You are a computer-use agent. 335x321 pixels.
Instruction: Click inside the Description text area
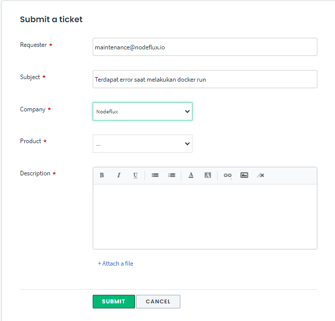[x=205, y=217]
